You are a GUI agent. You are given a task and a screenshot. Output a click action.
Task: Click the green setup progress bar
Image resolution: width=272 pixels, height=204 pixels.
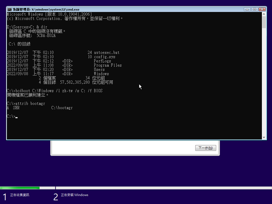[x=20, y=188]
